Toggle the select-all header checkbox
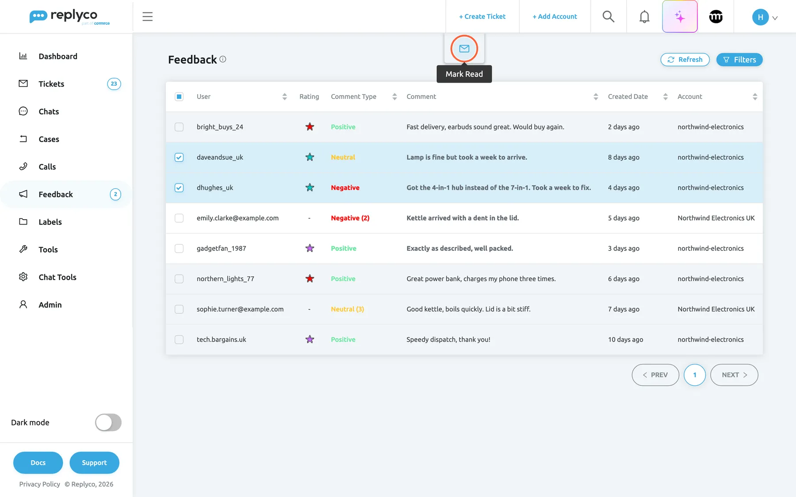This screenshot has height=497, width=796. [179, 97]
